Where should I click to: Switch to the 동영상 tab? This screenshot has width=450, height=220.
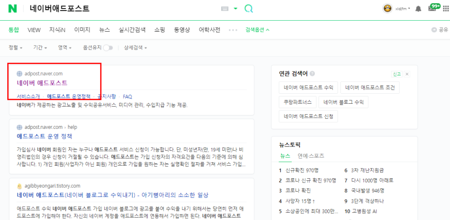click(182, 30)
